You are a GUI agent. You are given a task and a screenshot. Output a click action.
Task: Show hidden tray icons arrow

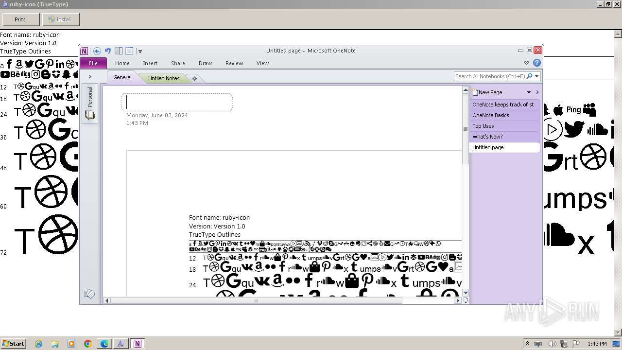tap(527, 343)
